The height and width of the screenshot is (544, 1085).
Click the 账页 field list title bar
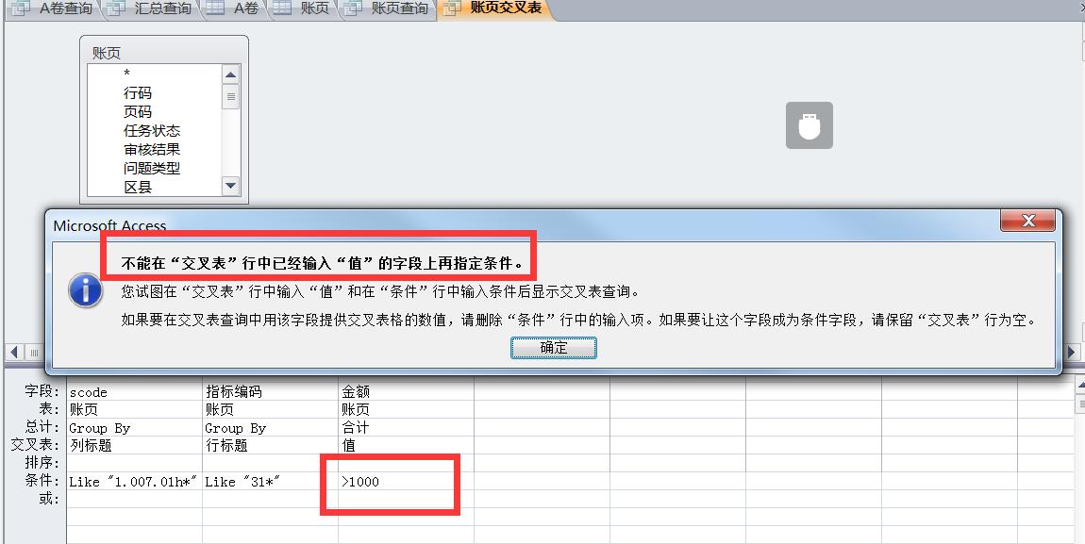pos(164,53)
